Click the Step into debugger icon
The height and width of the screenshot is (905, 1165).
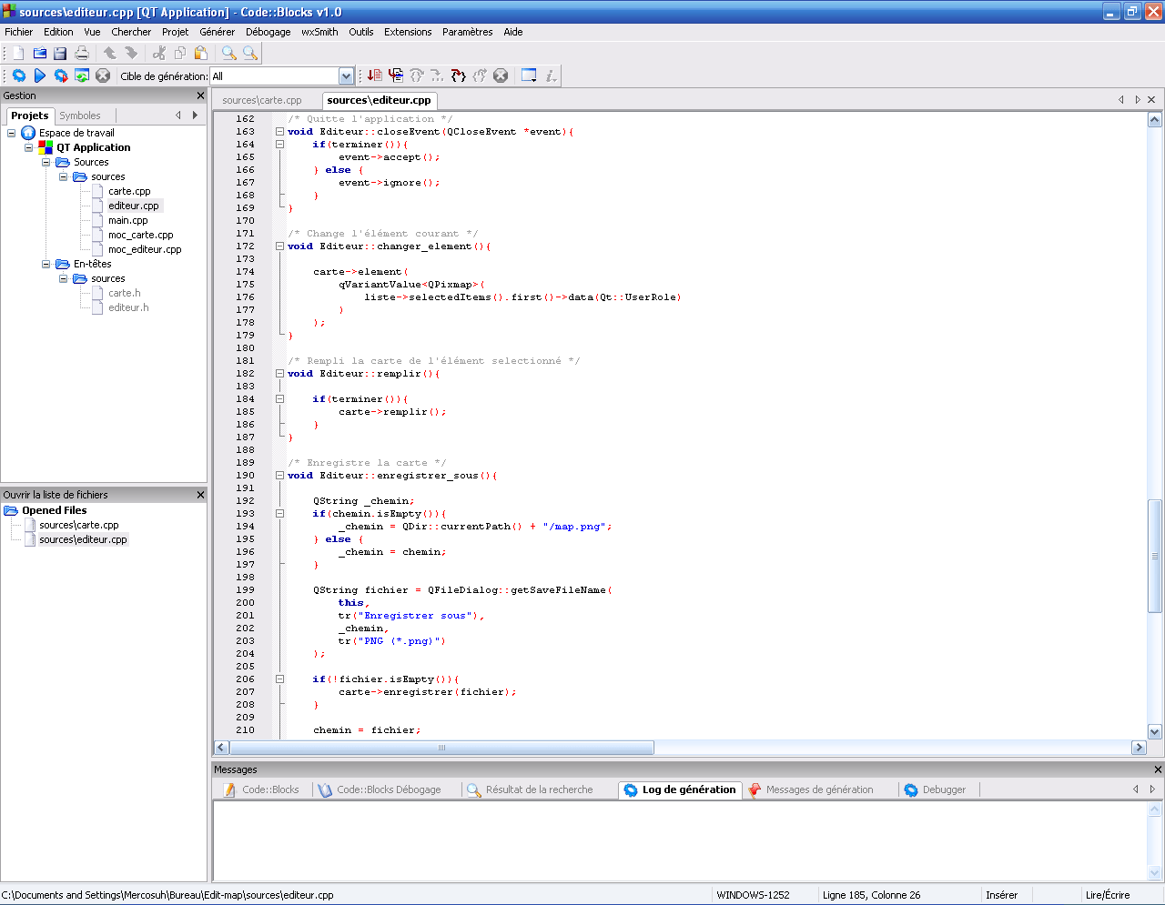click(458, 75)
